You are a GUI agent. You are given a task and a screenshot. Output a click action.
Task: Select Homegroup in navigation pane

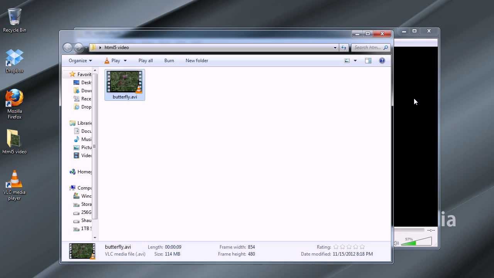point(81,172)
